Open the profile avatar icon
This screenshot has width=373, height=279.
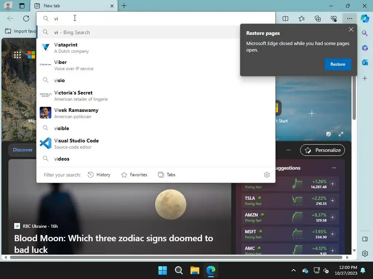tap(8, 5)
